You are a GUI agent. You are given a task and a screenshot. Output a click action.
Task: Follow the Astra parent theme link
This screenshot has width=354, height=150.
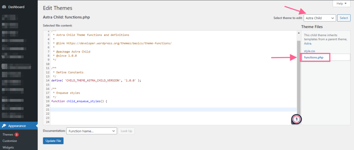308,43
